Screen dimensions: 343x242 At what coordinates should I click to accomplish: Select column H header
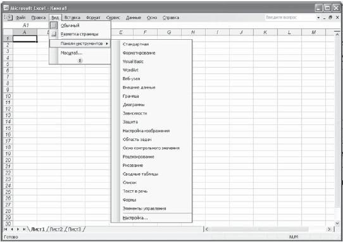(x=193, y=32)
